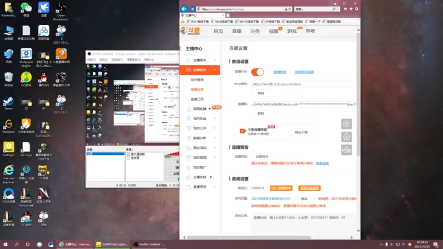Open the 查看说明 link
443x249 pixels.
tap(322, 163)
